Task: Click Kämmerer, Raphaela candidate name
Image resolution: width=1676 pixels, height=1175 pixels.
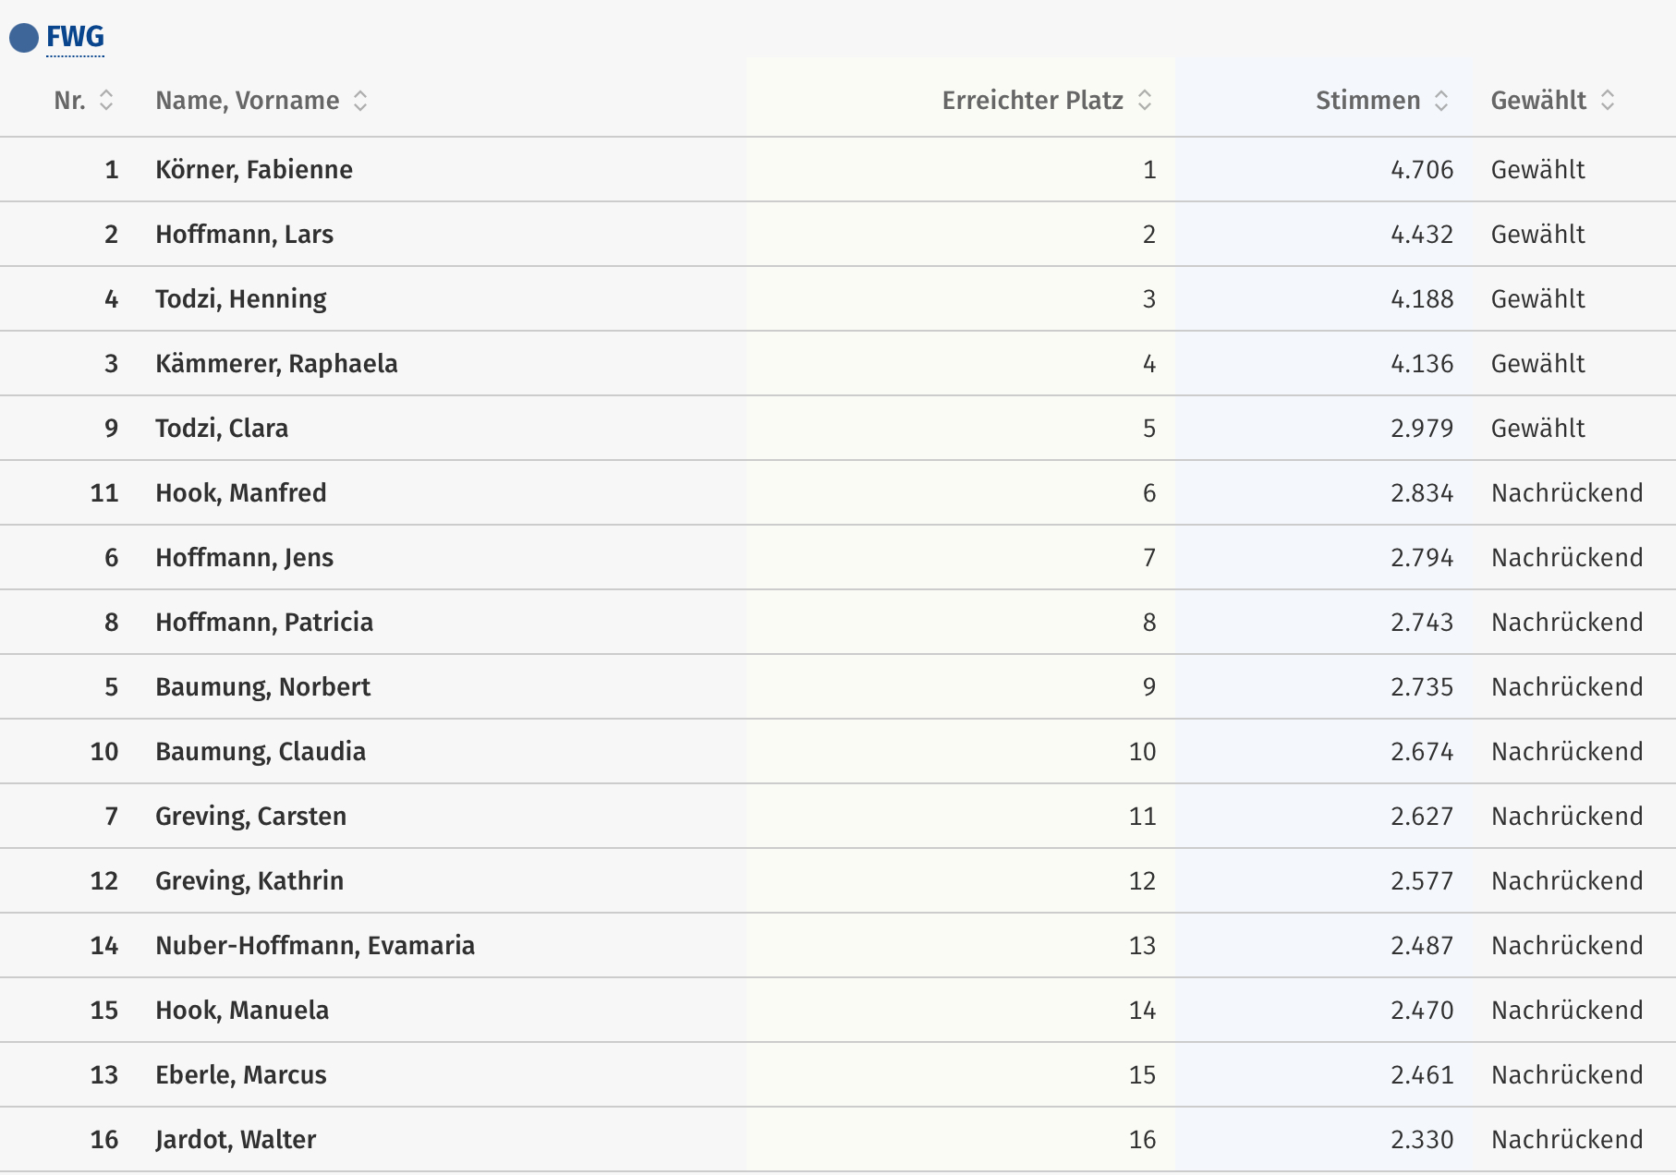Action: pyautogui.click(x=276, y=364)
